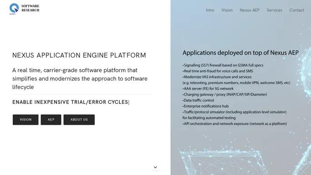Open the Intro menu item

click(x=210, y=10)
